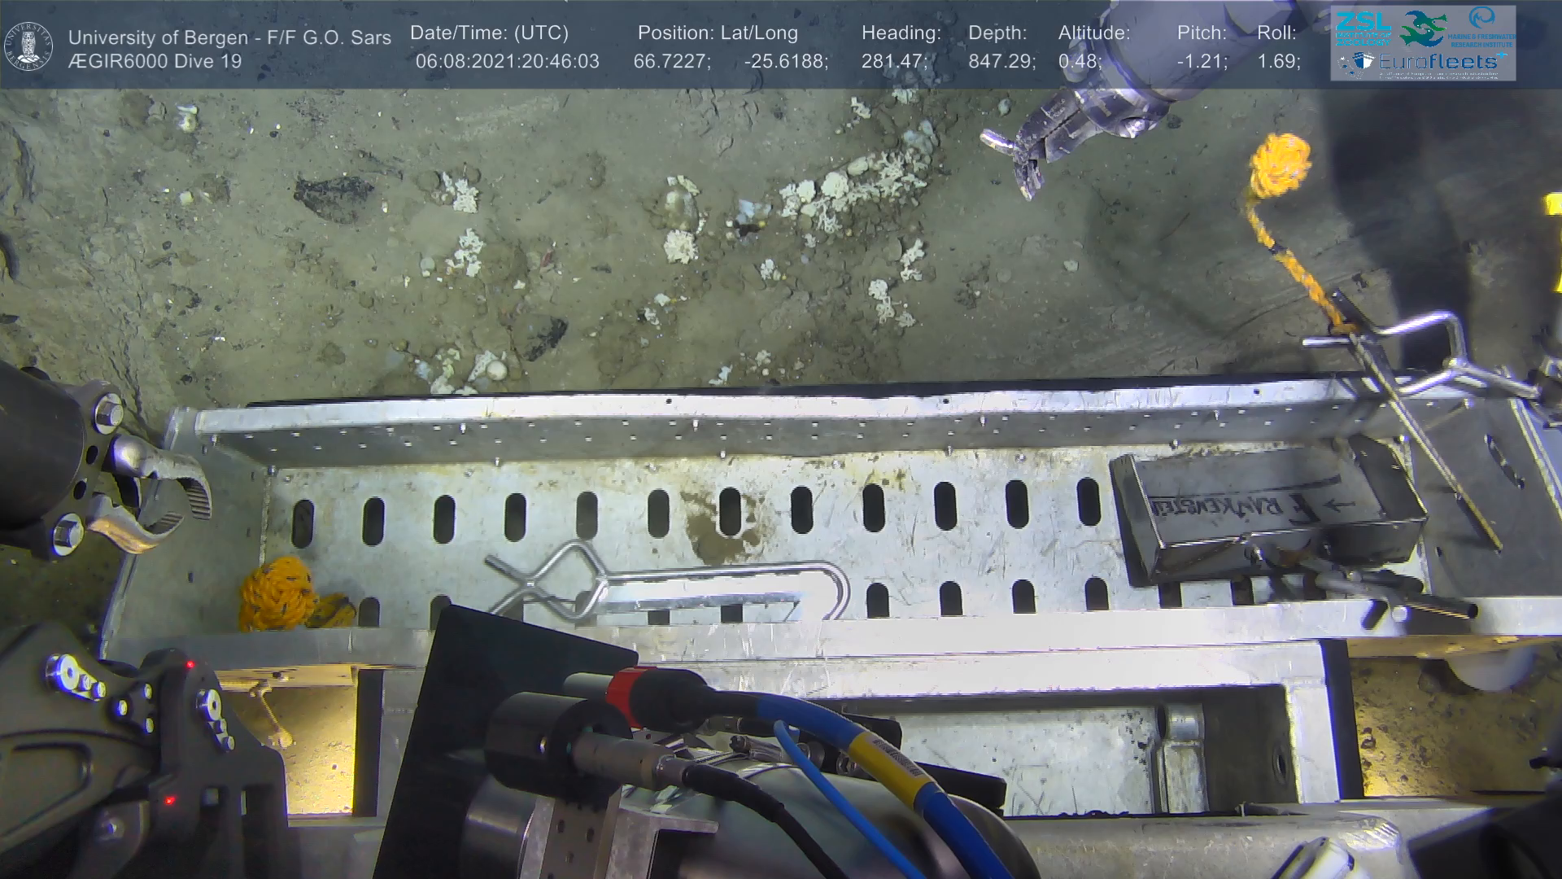Click the ÆGIR6000 Dive 19 text

[x=155, y=62]
